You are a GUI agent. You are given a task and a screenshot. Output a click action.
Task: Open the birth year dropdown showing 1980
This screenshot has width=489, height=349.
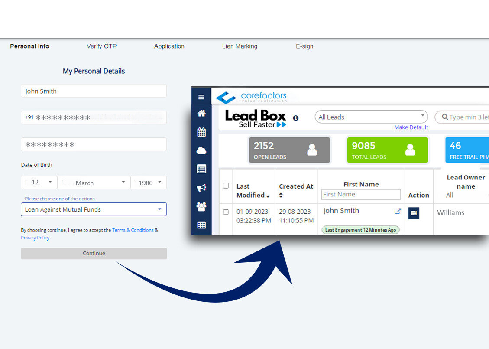[149, 183]
